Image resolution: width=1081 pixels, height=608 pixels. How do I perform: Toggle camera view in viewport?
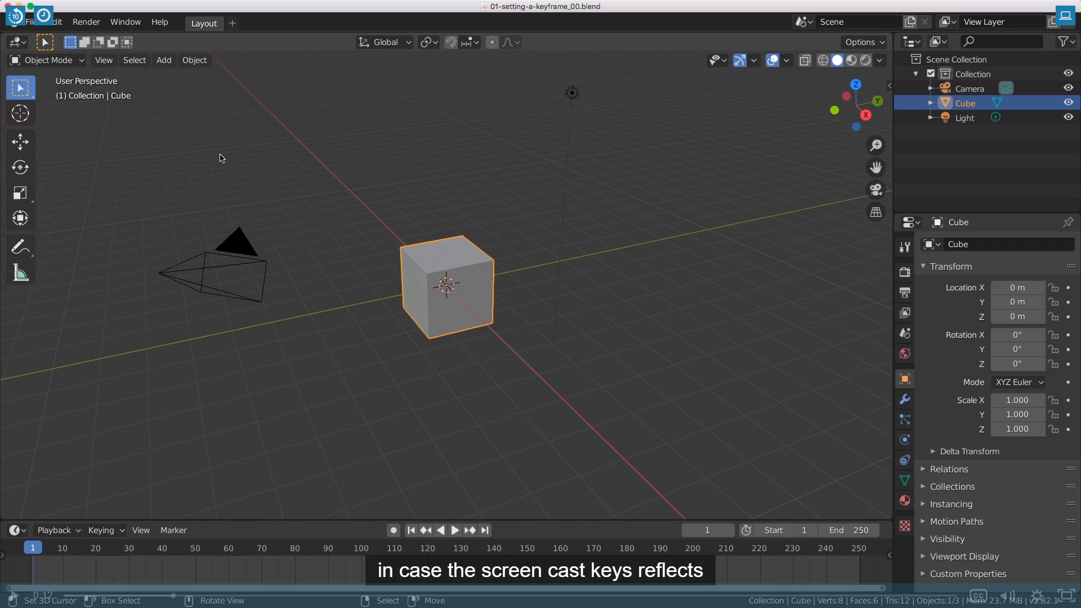876,190
